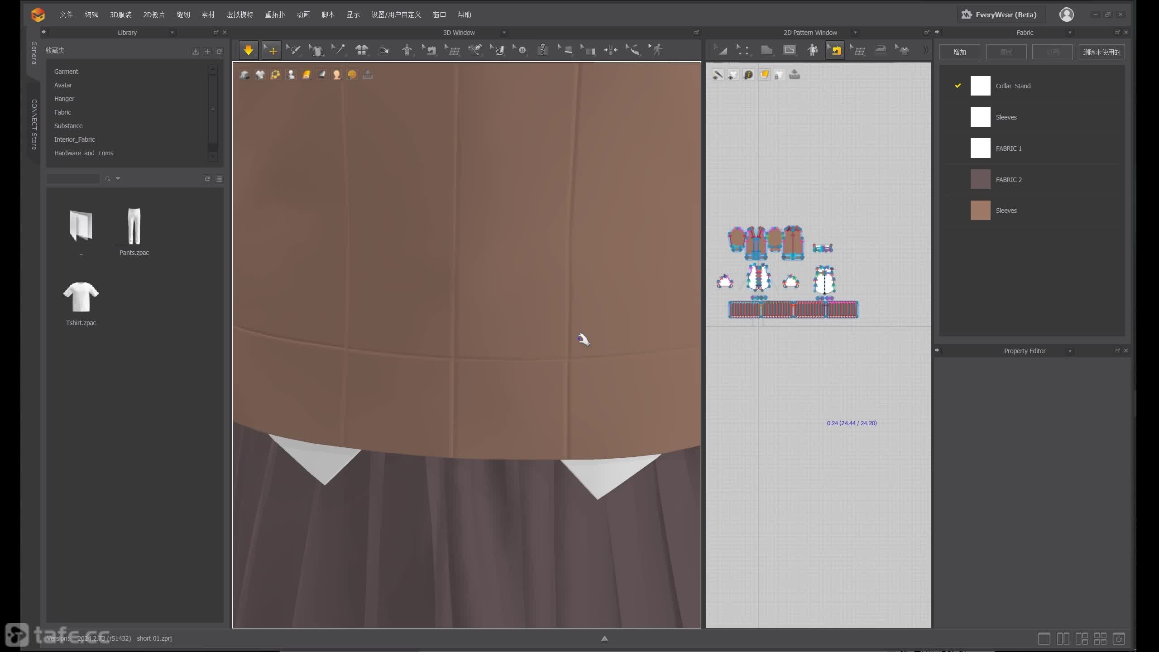
Task: Refresh the Library favorites list
Action: tap(219, 52)
